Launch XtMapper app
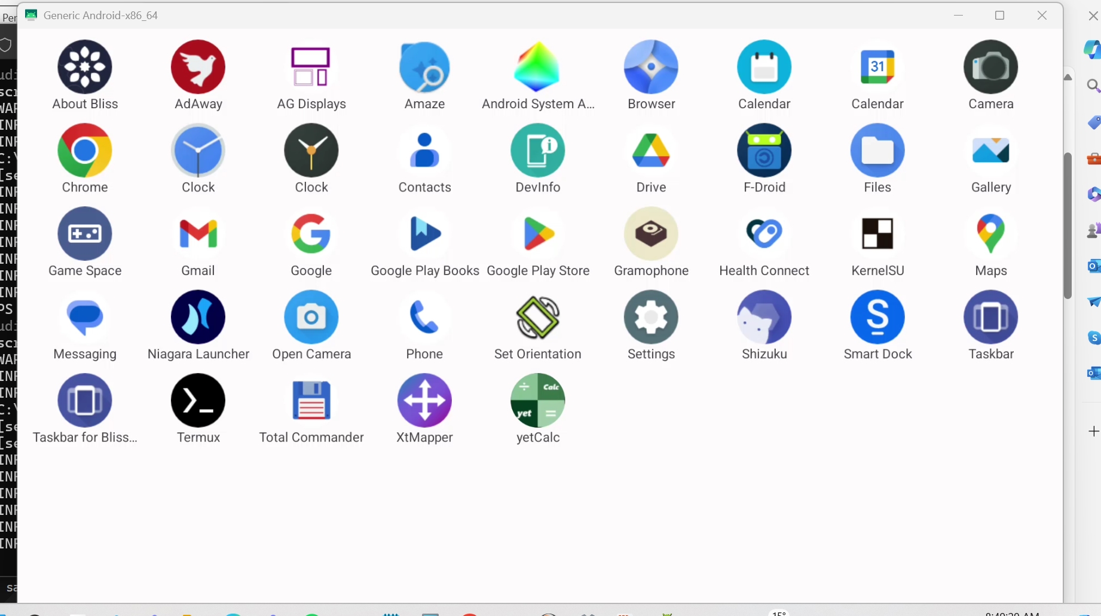Image resolution: width=1101 pixels, height=616 pixels. 424,401
